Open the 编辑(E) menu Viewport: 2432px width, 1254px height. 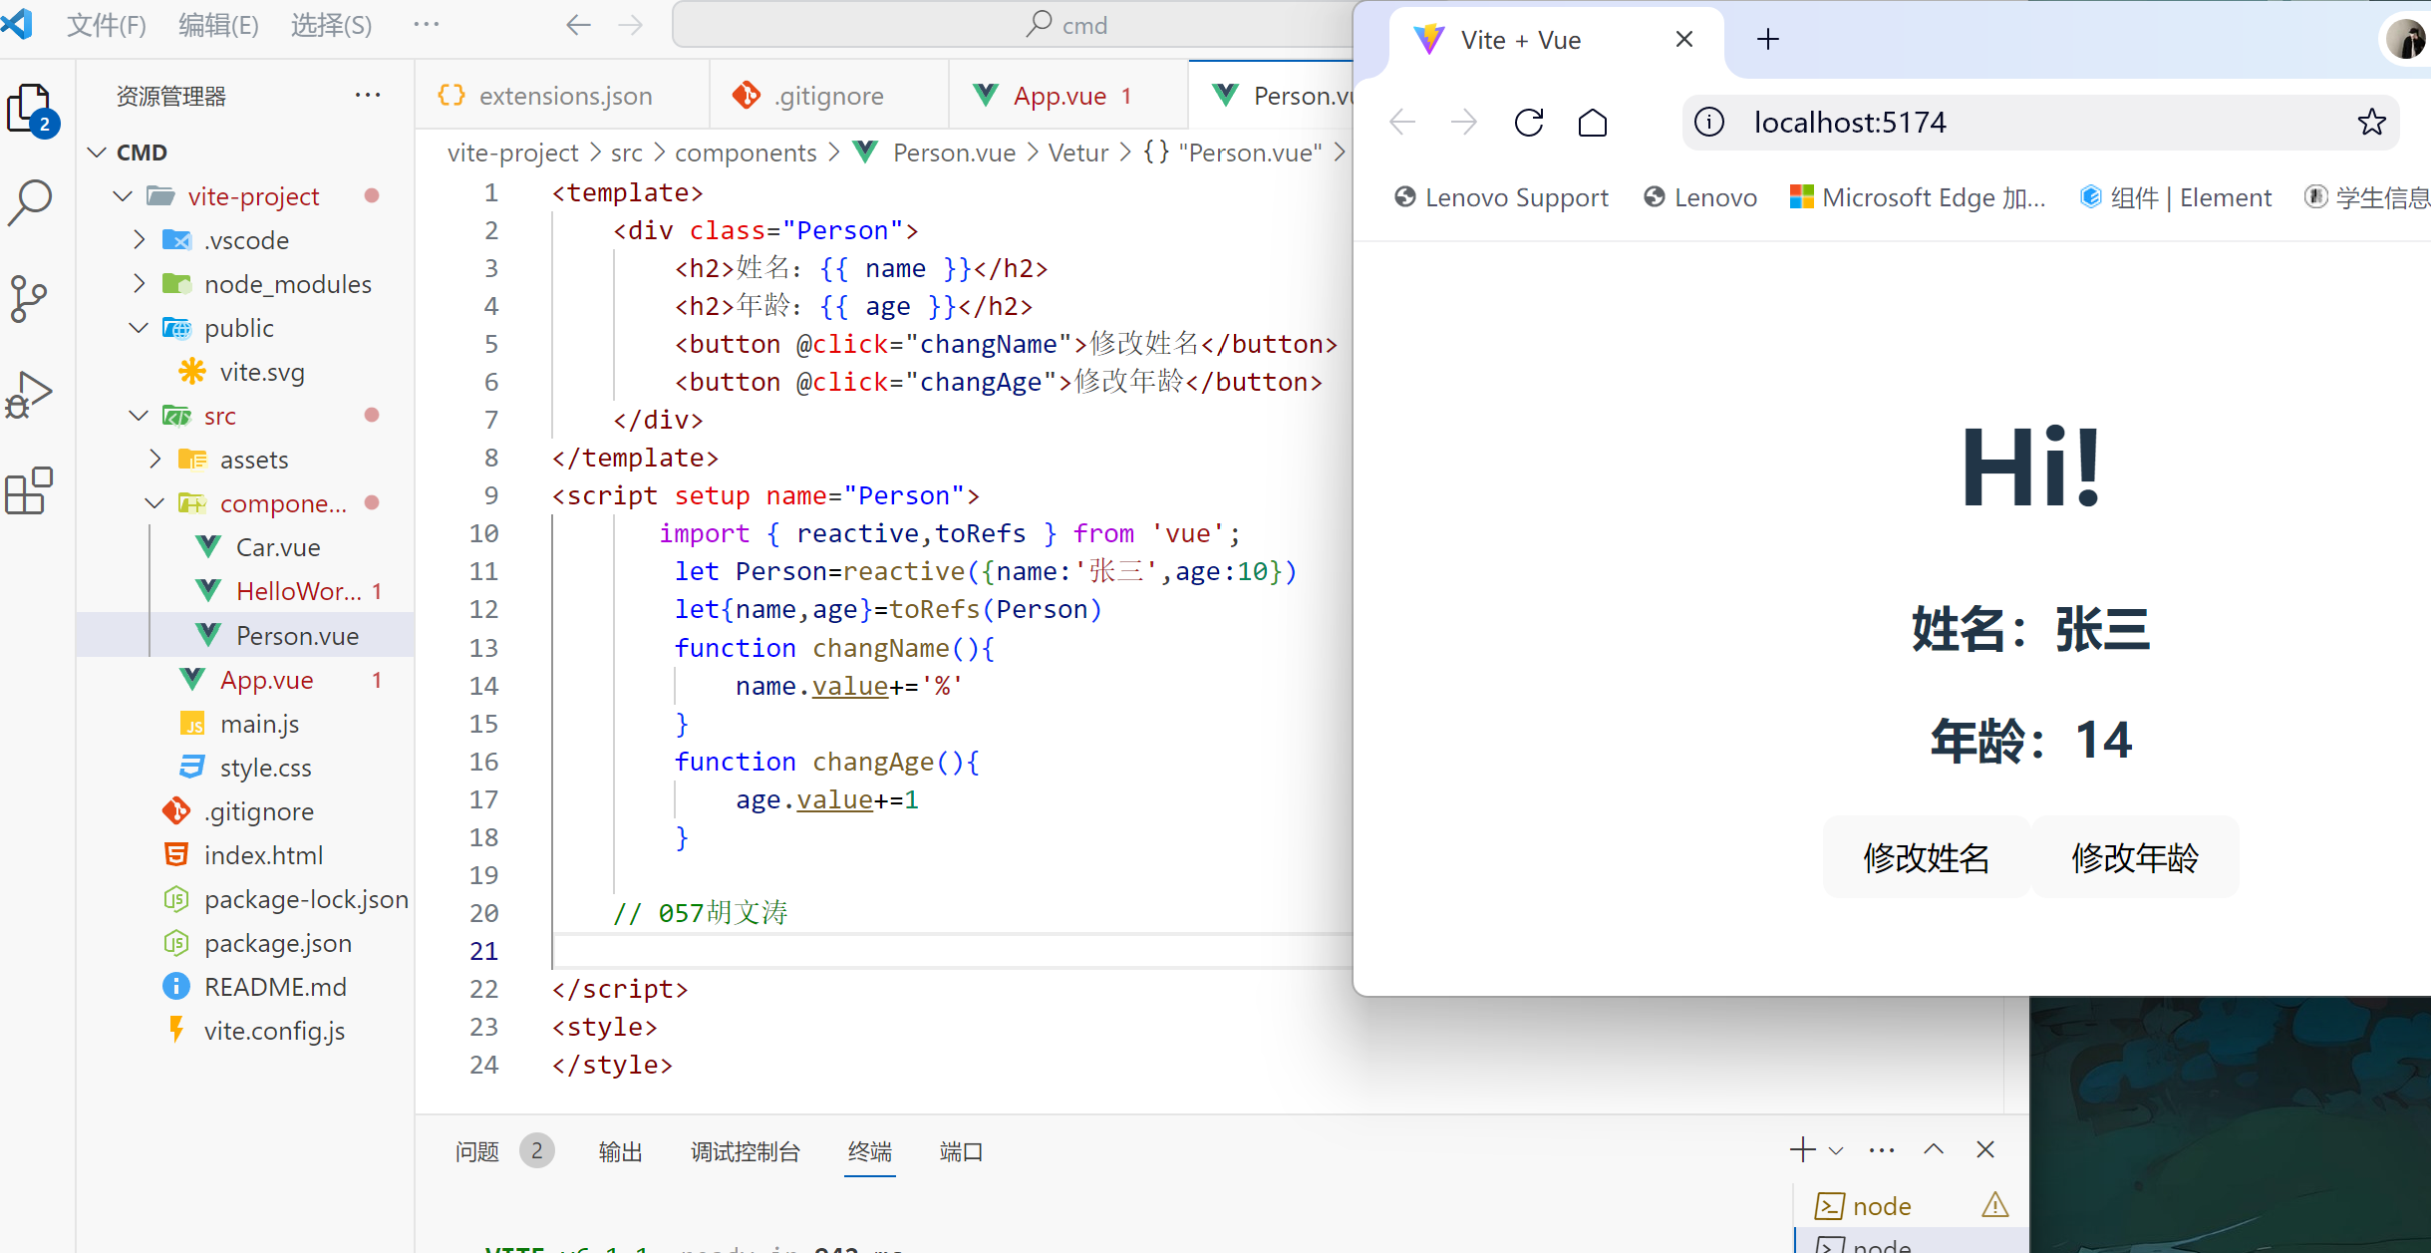[x=218, y=25]
